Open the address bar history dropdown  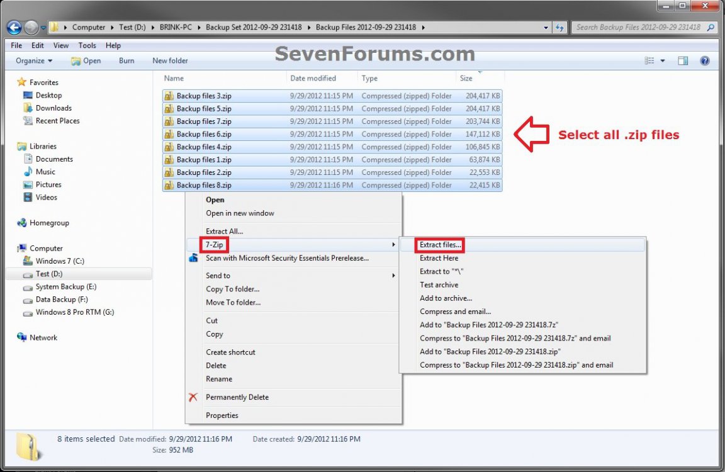pyautogui.click(x=546, y=27)
